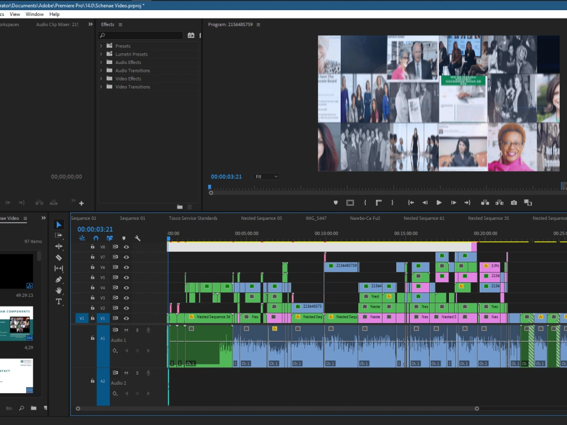567x425 pixels.
Task: Hide track V4 with eye icon
Action: [x=126, y=288]
